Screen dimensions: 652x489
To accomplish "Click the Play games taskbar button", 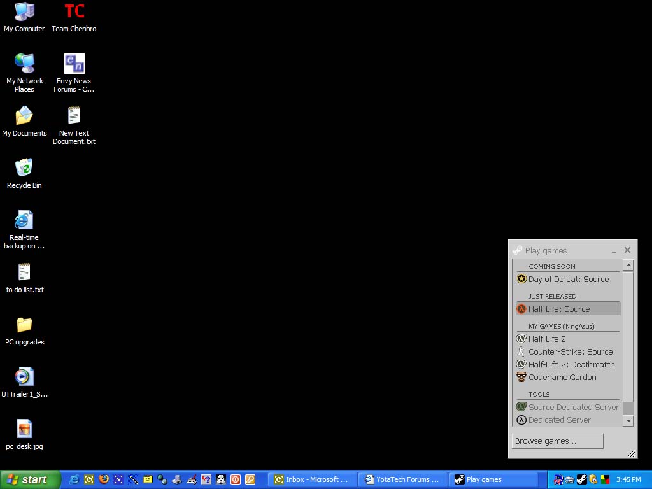I will [493, 479].
